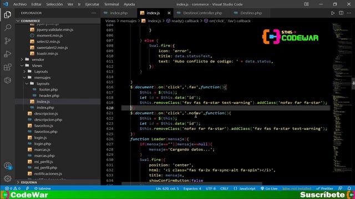The width and height of the screenshot is (355, 199).
Task: Open Archivo menu
Action: pos(20,4)
